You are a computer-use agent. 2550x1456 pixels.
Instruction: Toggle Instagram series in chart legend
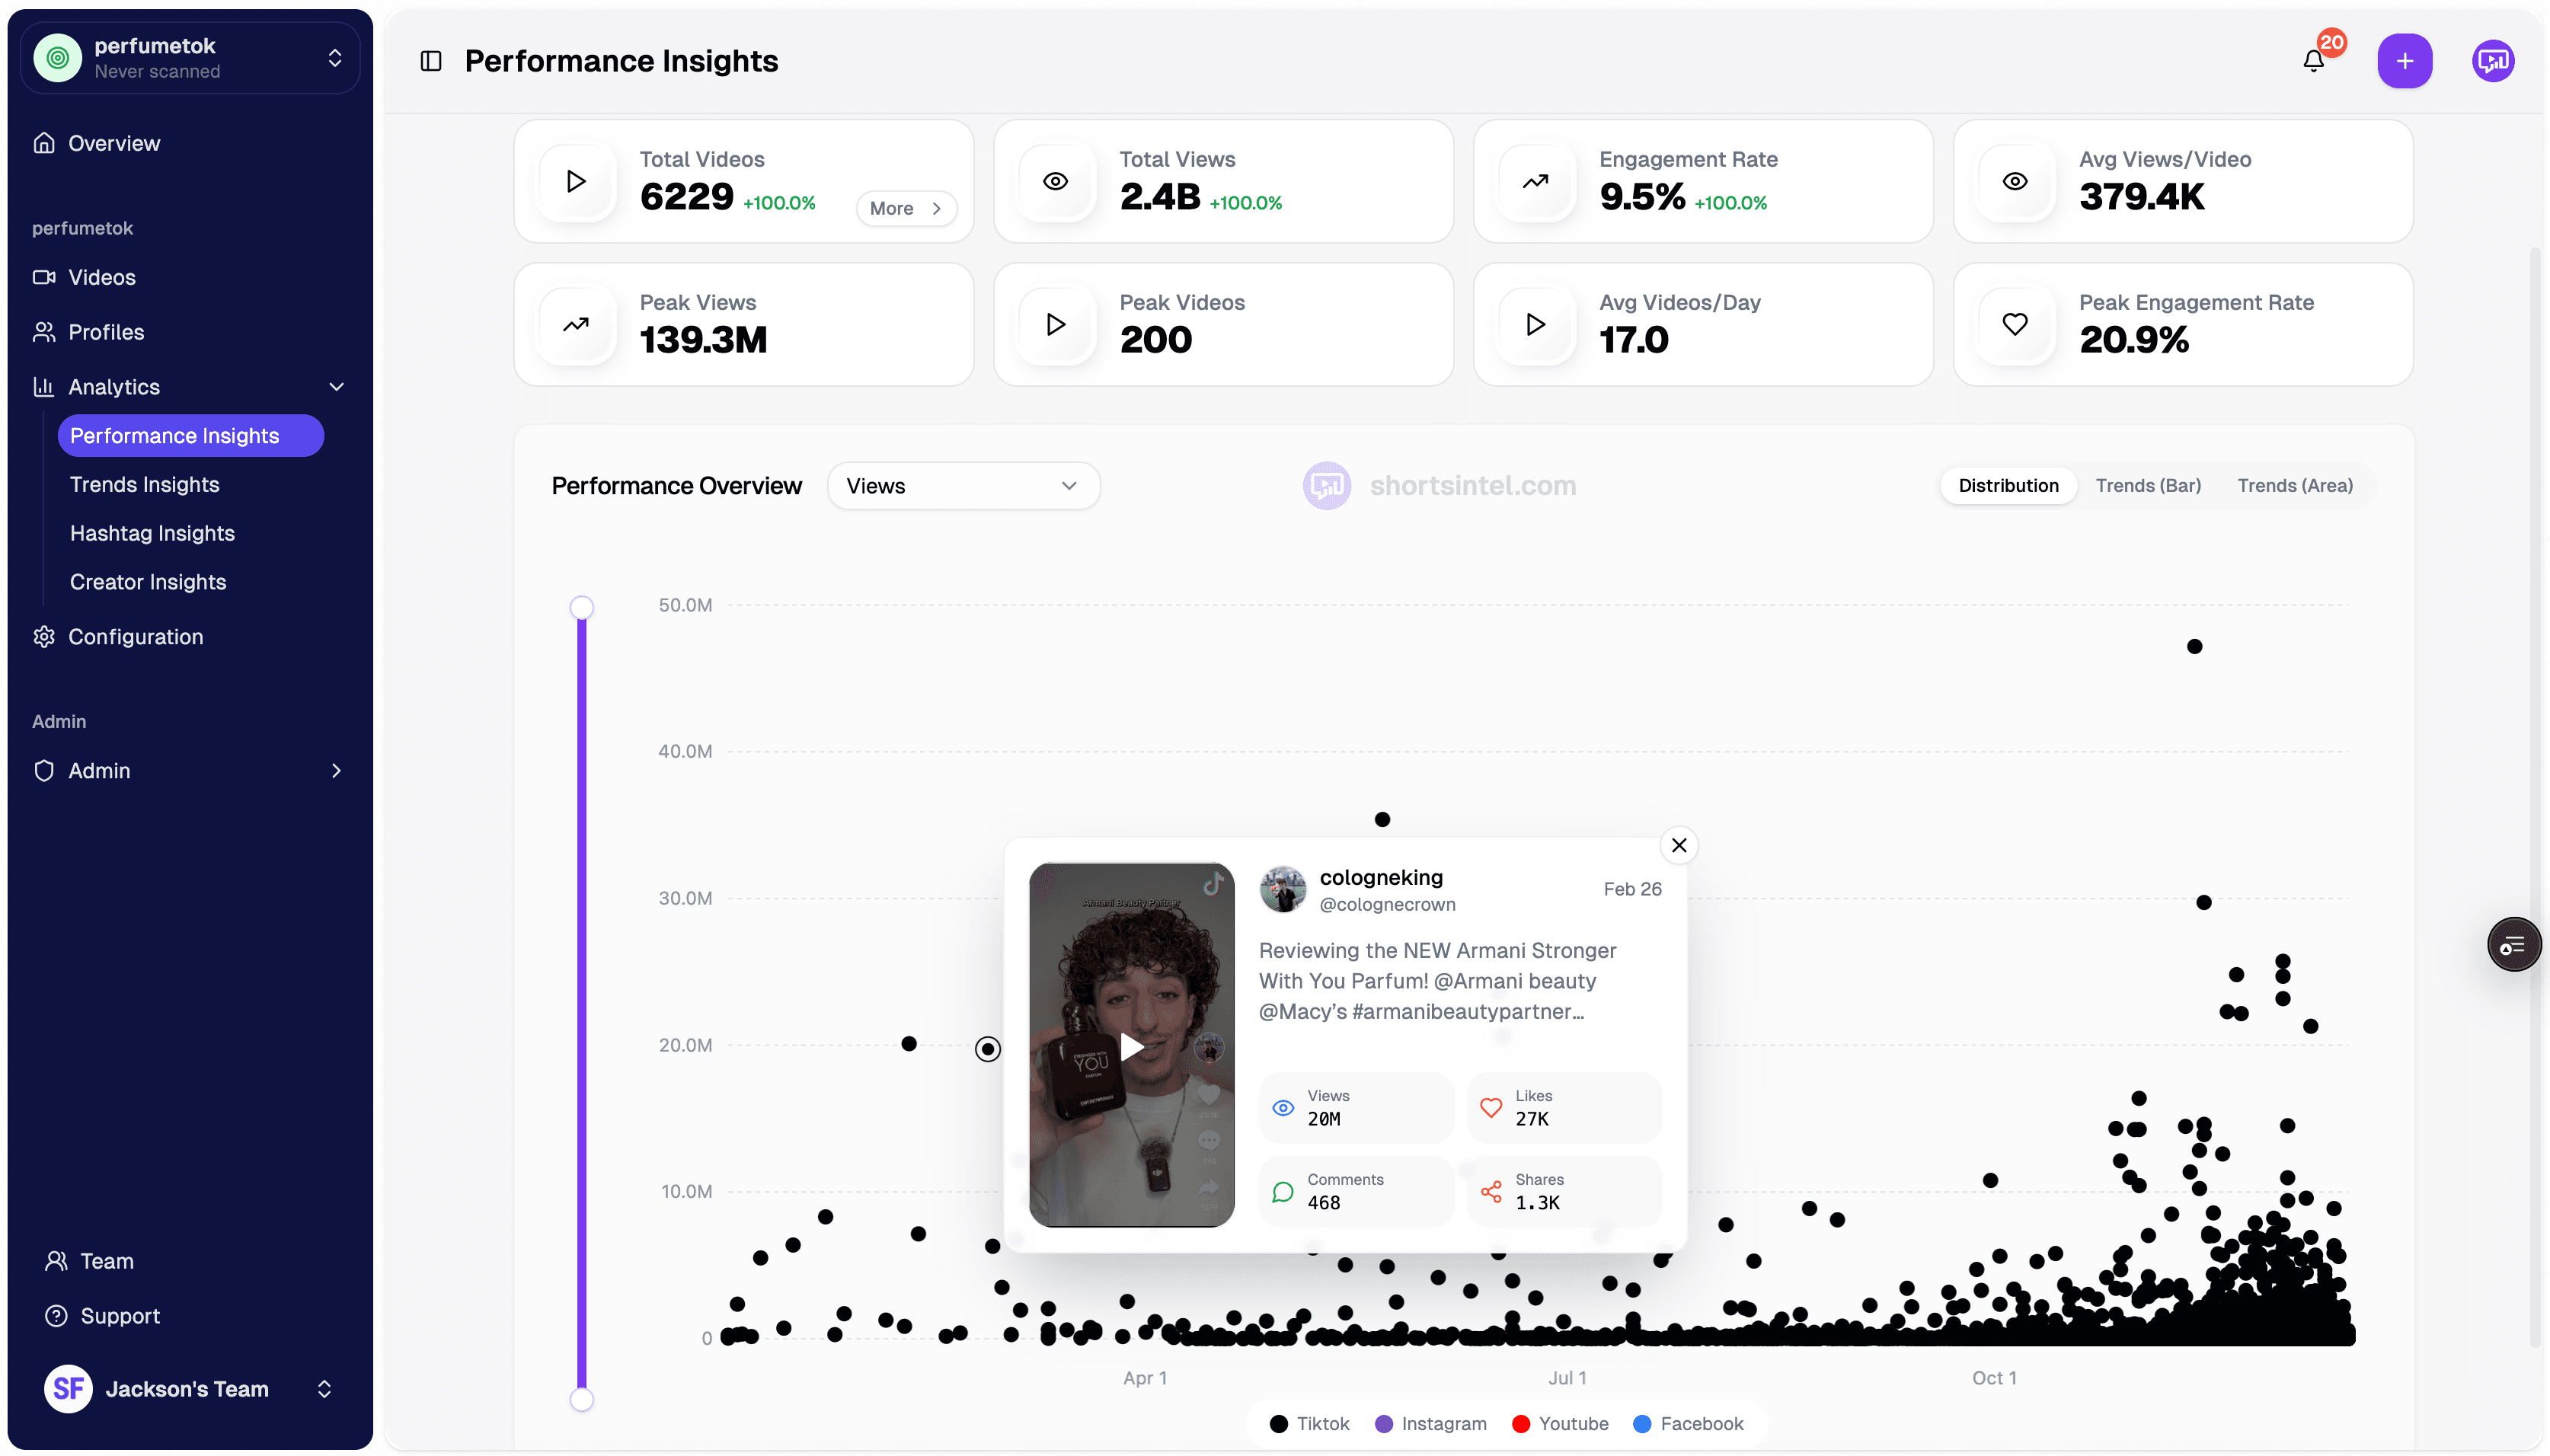[1430, 1423]
